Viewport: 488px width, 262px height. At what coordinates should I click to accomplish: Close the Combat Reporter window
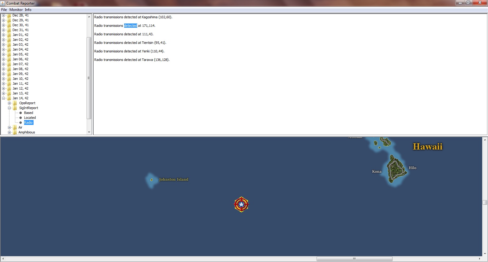(x=480, y=3)
